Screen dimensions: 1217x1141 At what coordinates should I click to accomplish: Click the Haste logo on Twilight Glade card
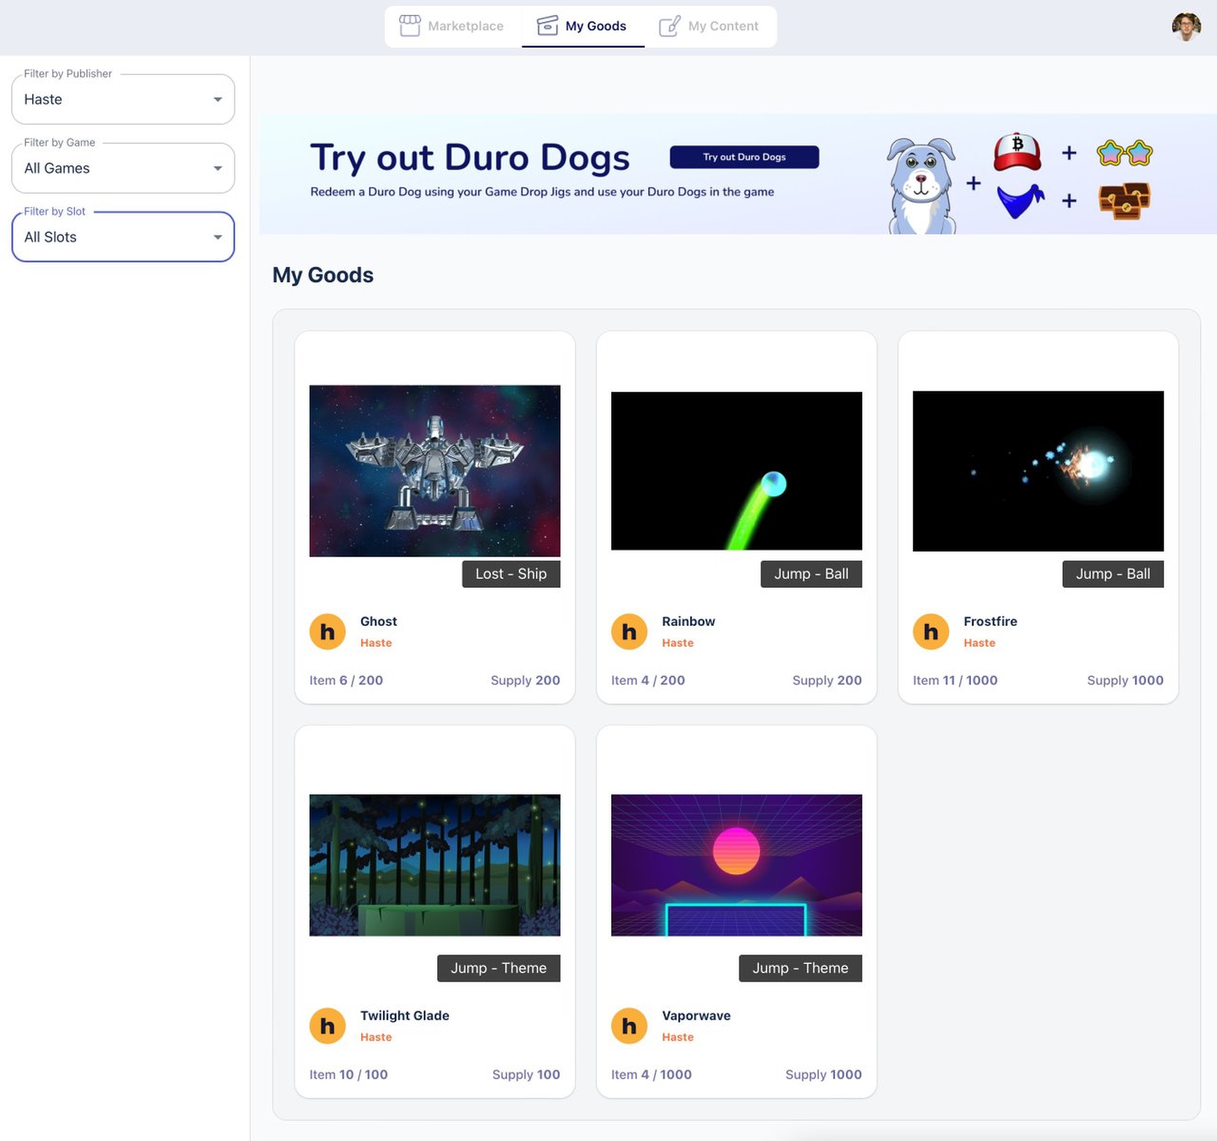pyautogui.click(x=328, y=1026)
